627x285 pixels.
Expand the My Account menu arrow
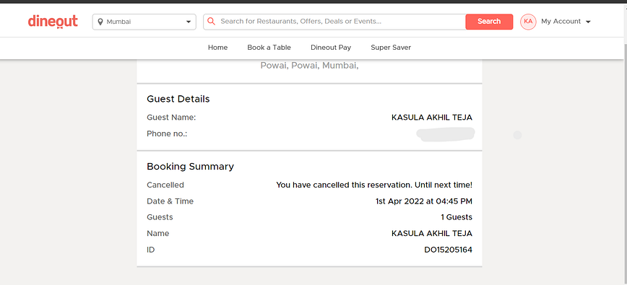pos(588,22)
